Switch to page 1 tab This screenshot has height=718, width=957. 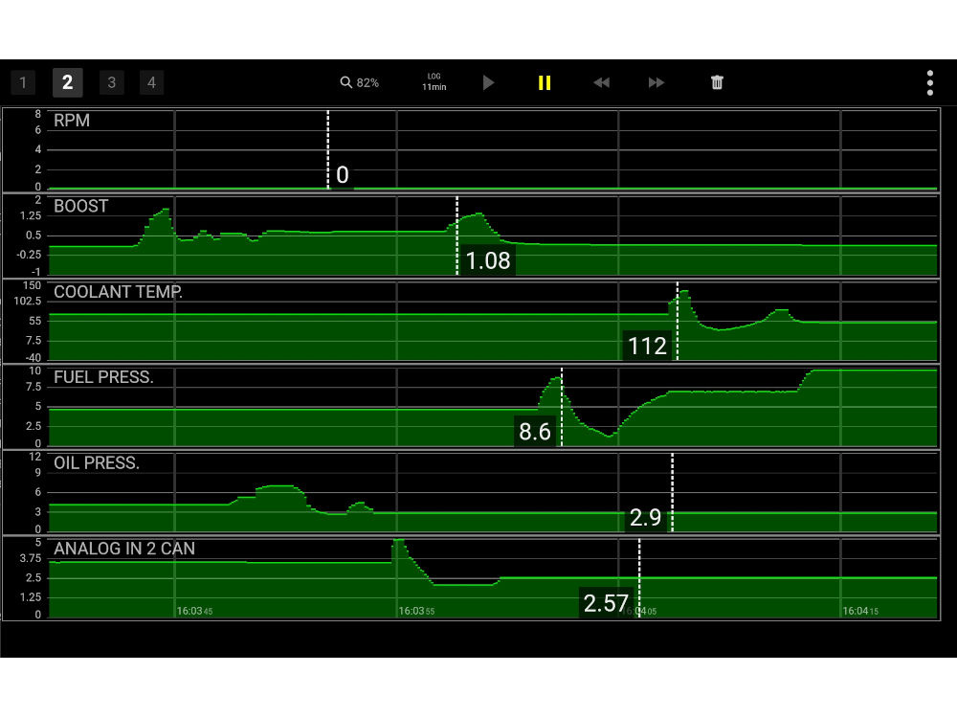point(23,83)
